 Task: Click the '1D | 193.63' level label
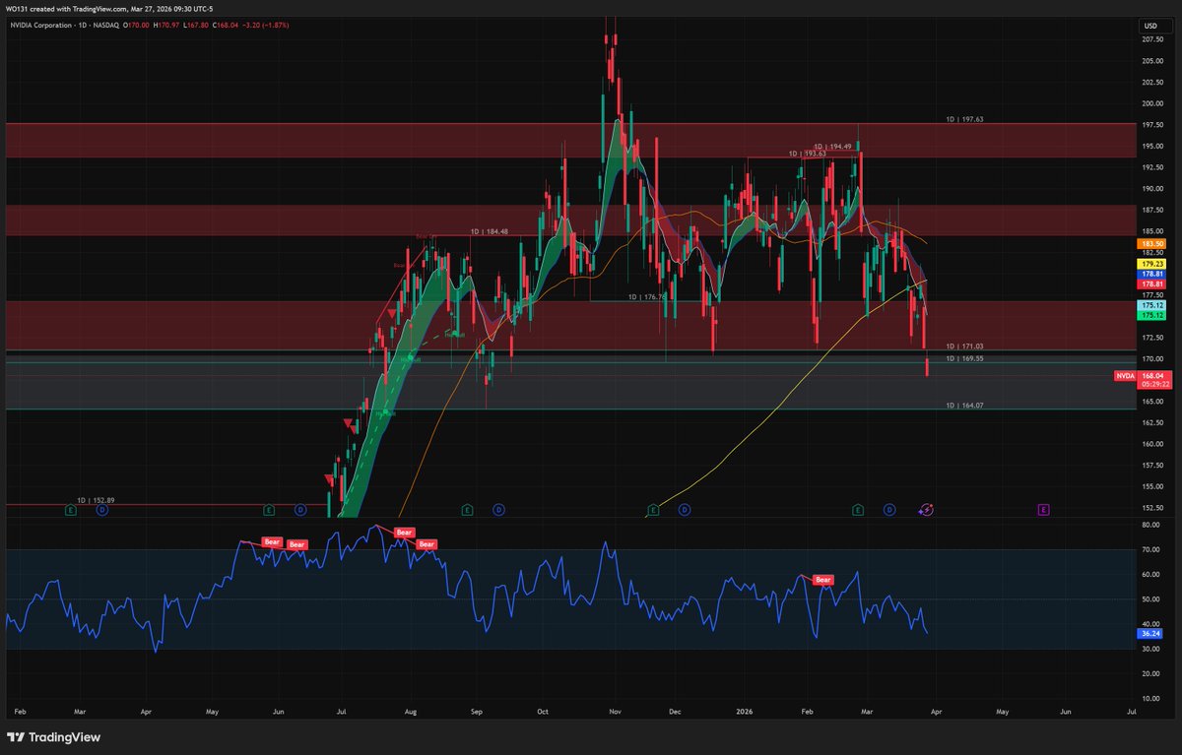click(808, 154)
